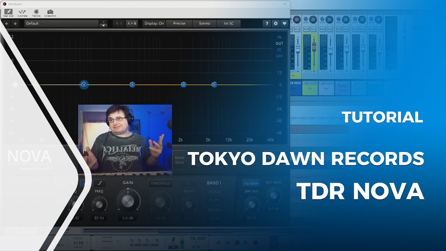Image resolution: width=446 pixels, height=251 pixels.
Task: Open Nova settings gear icon
Action: pyautogui.click(x=276, y=23)
